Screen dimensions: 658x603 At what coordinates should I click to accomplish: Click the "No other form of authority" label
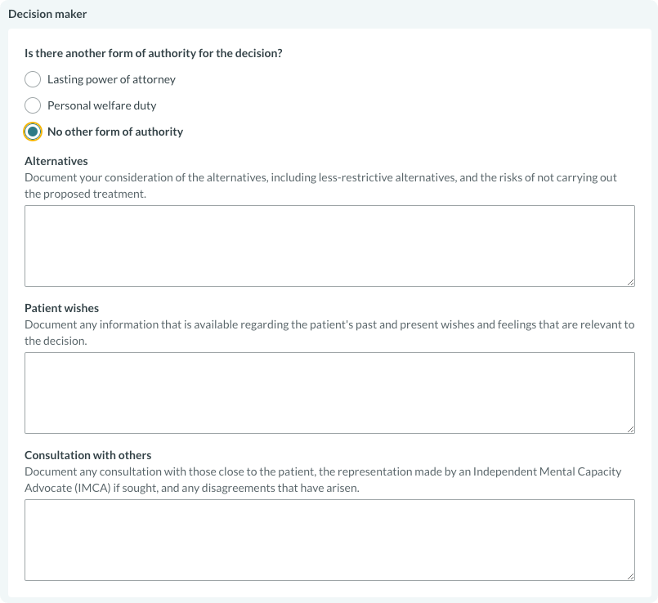(x=115, y=132)
